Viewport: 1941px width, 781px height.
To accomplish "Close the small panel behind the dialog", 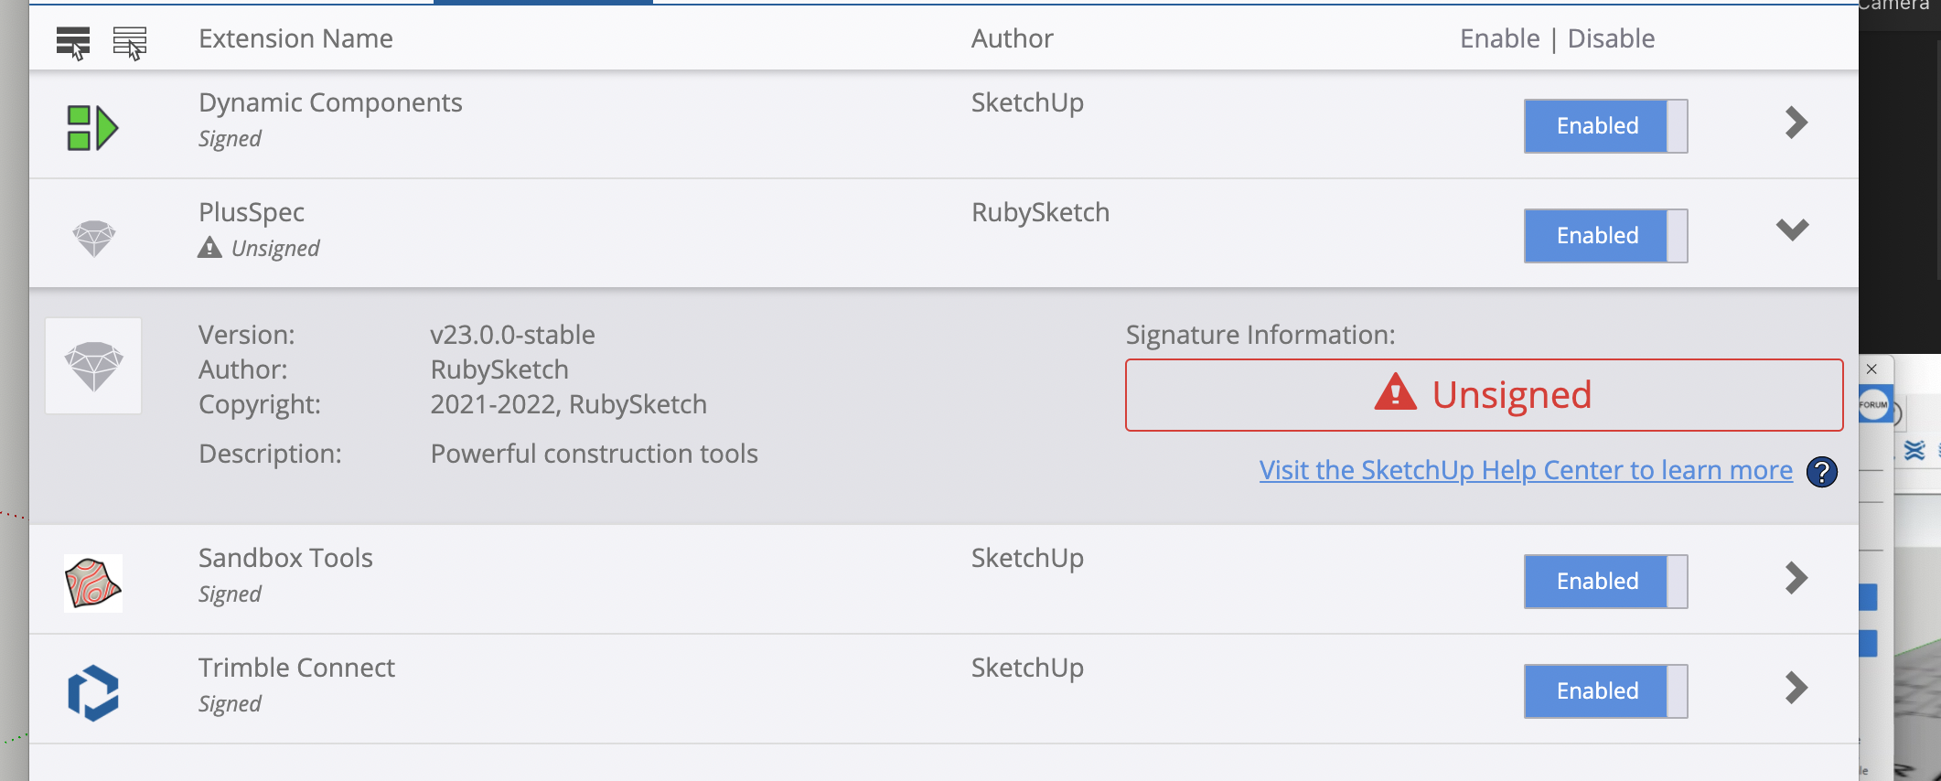I will [1871, 369].
